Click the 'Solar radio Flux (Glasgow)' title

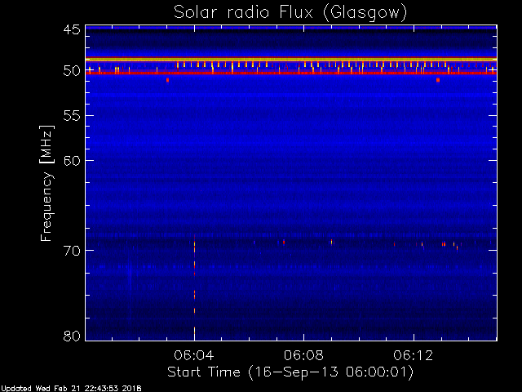click(290, 13)
